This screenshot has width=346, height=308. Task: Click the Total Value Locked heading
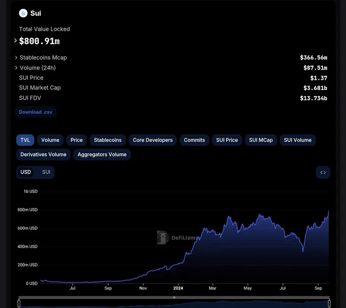tap(45, 29)
